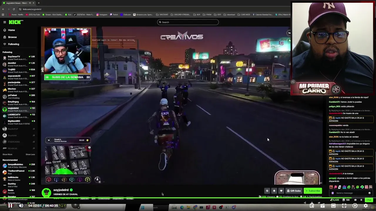
Task: Open keithlocks recommended channel
Action: [x=19, y=178]
